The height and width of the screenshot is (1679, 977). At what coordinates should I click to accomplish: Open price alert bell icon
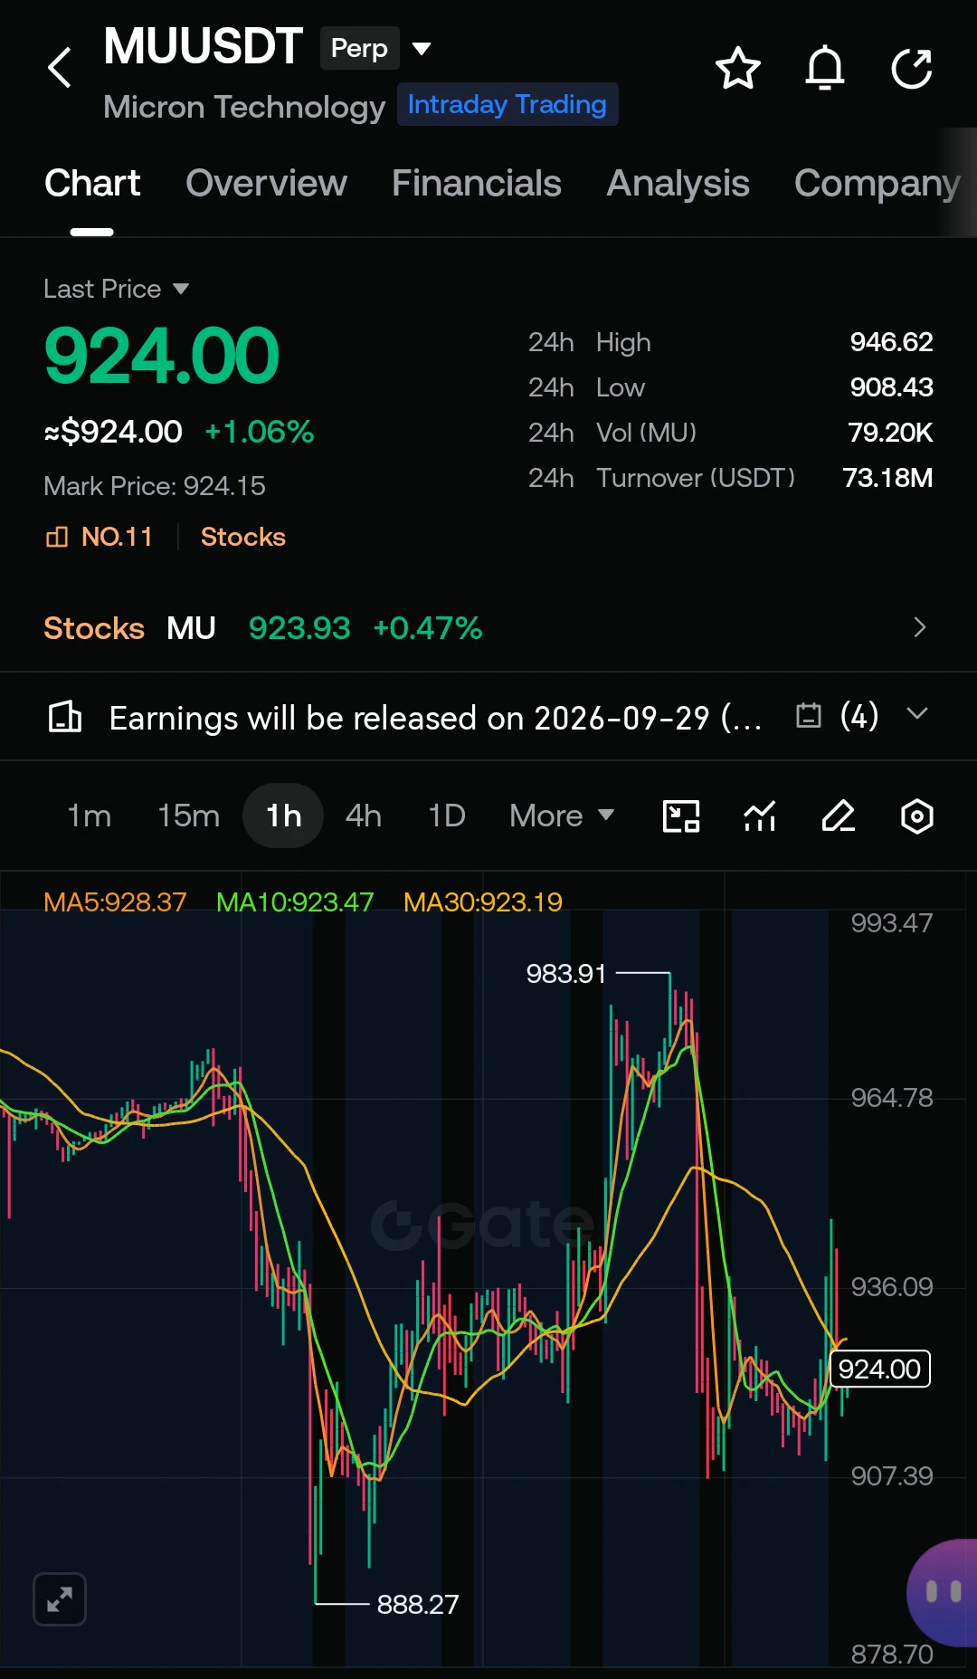coord(825,68)
